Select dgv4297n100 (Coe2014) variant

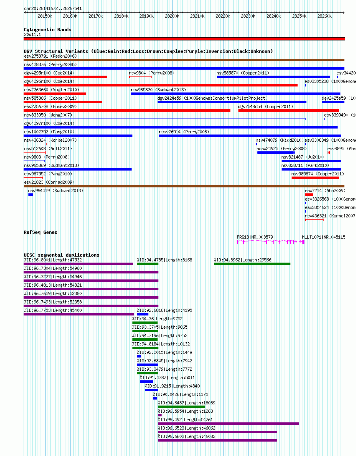[181, 127]
